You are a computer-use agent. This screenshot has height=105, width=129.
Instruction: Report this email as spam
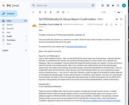point(45,12)
